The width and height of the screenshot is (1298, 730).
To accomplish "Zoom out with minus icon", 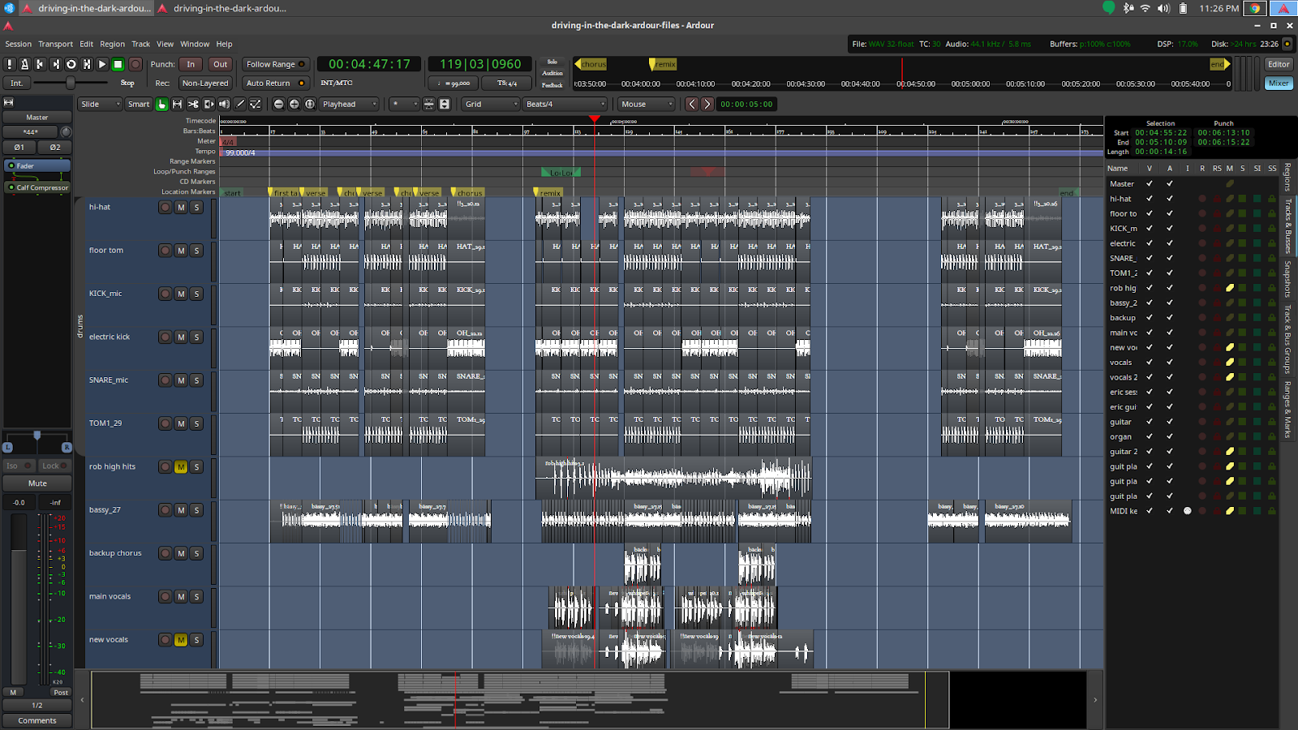I will point(279,104).
